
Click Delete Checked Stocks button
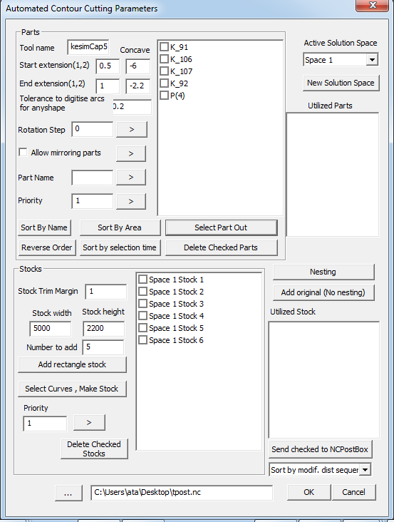(94, 449)
